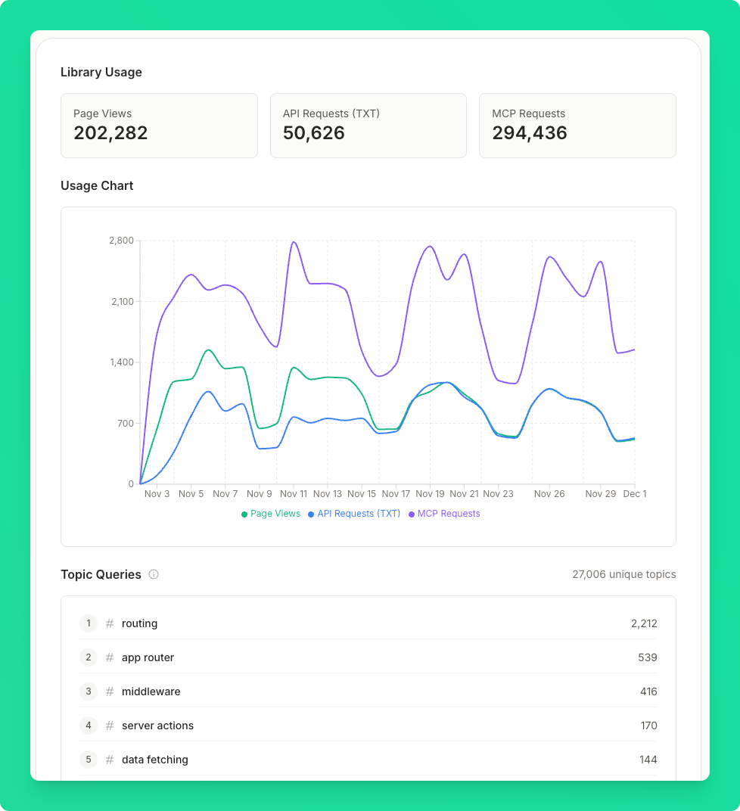The image size is (740, 811).
Task: Toggle the Page Views series in the legend
Action: pos(270,514)
